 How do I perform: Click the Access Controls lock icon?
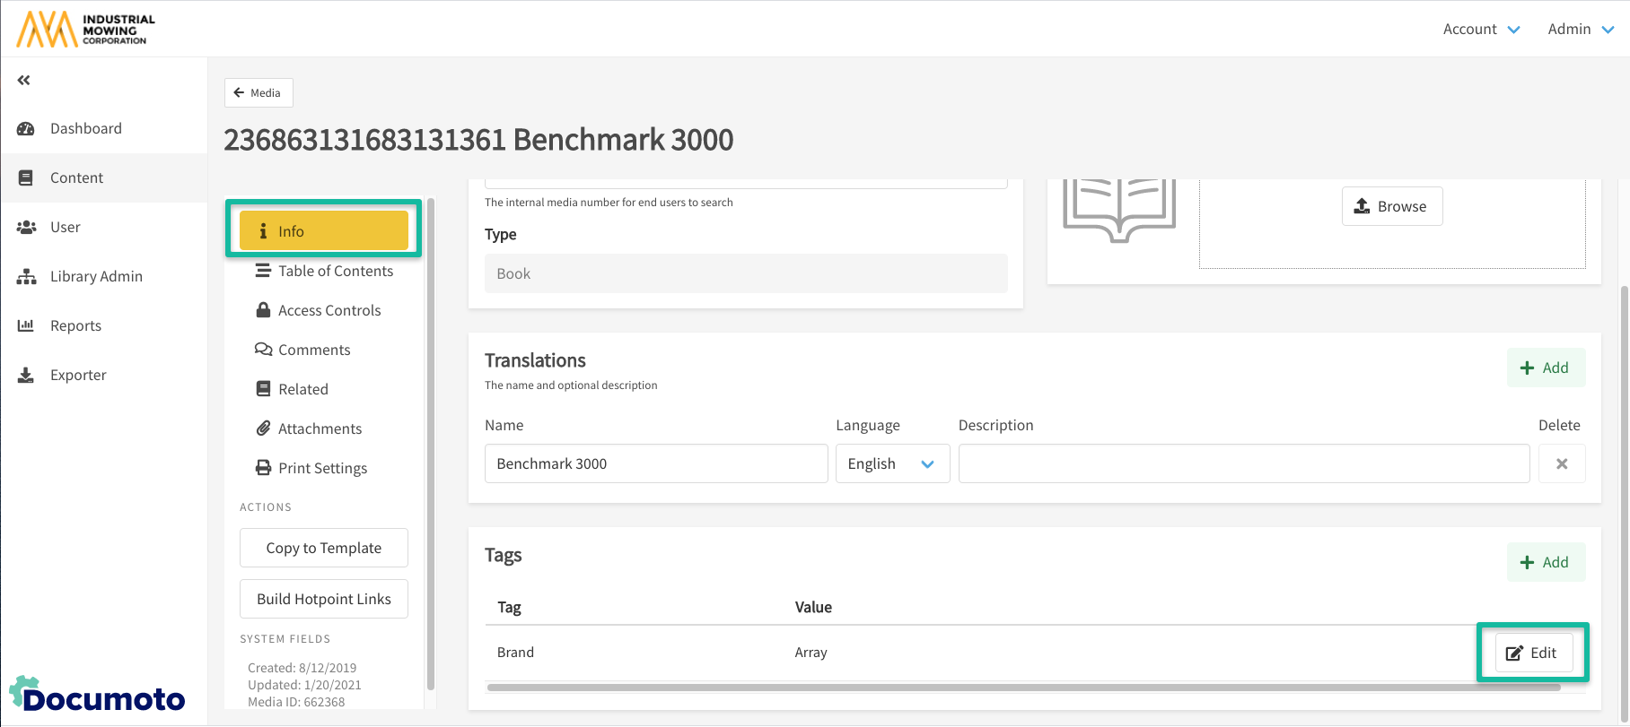pyautogui.click(x=263, y=310)
